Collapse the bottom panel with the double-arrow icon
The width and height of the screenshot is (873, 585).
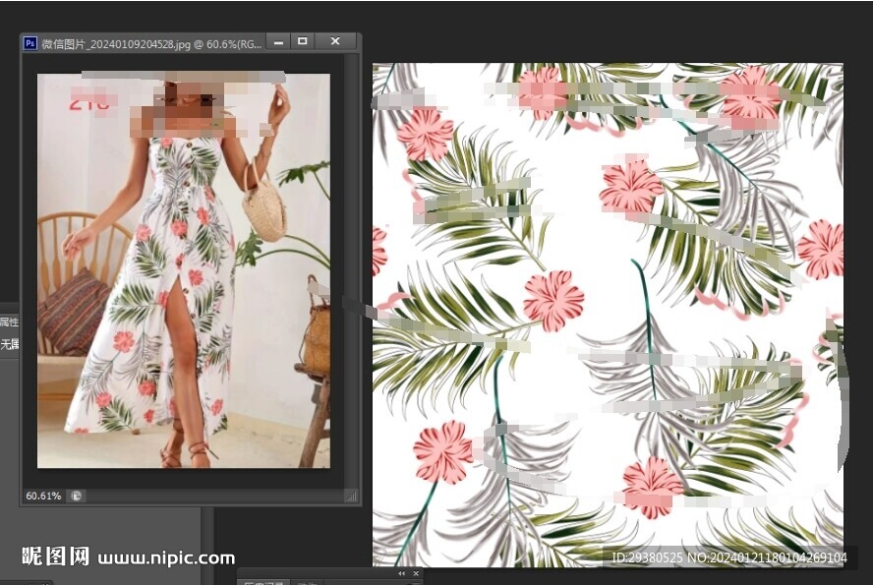(401, 573)
